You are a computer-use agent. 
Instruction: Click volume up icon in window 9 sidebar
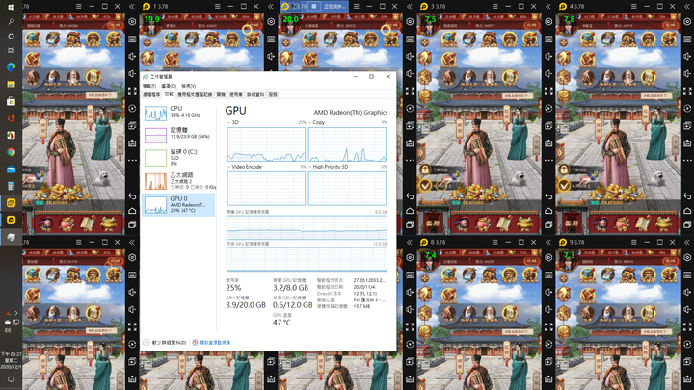coord(687,293)
